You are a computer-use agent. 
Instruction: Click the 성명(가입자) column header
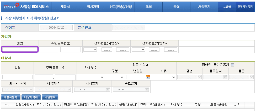tap(24, 105)
